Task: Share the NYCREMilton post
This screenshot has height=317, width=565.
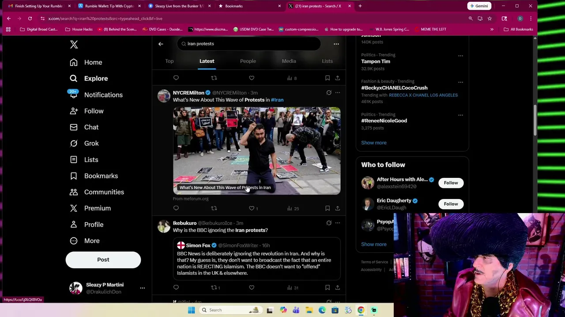Action: pyautogui.click(x=338, y=208)
